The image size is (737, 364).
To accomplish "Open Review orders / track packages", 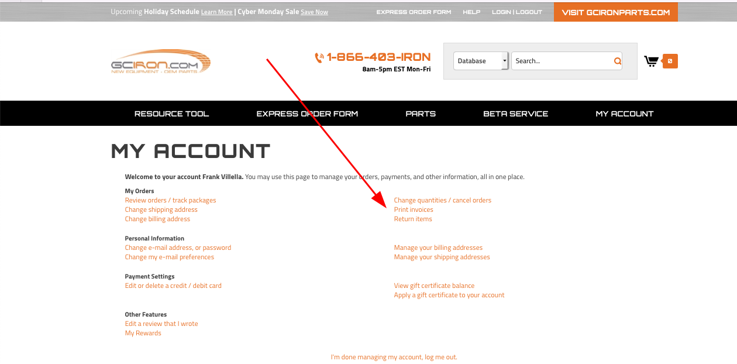I will (x=170, y=200).
